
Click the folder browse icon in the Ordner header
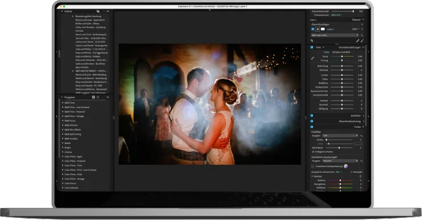click(x=98, y=11)
